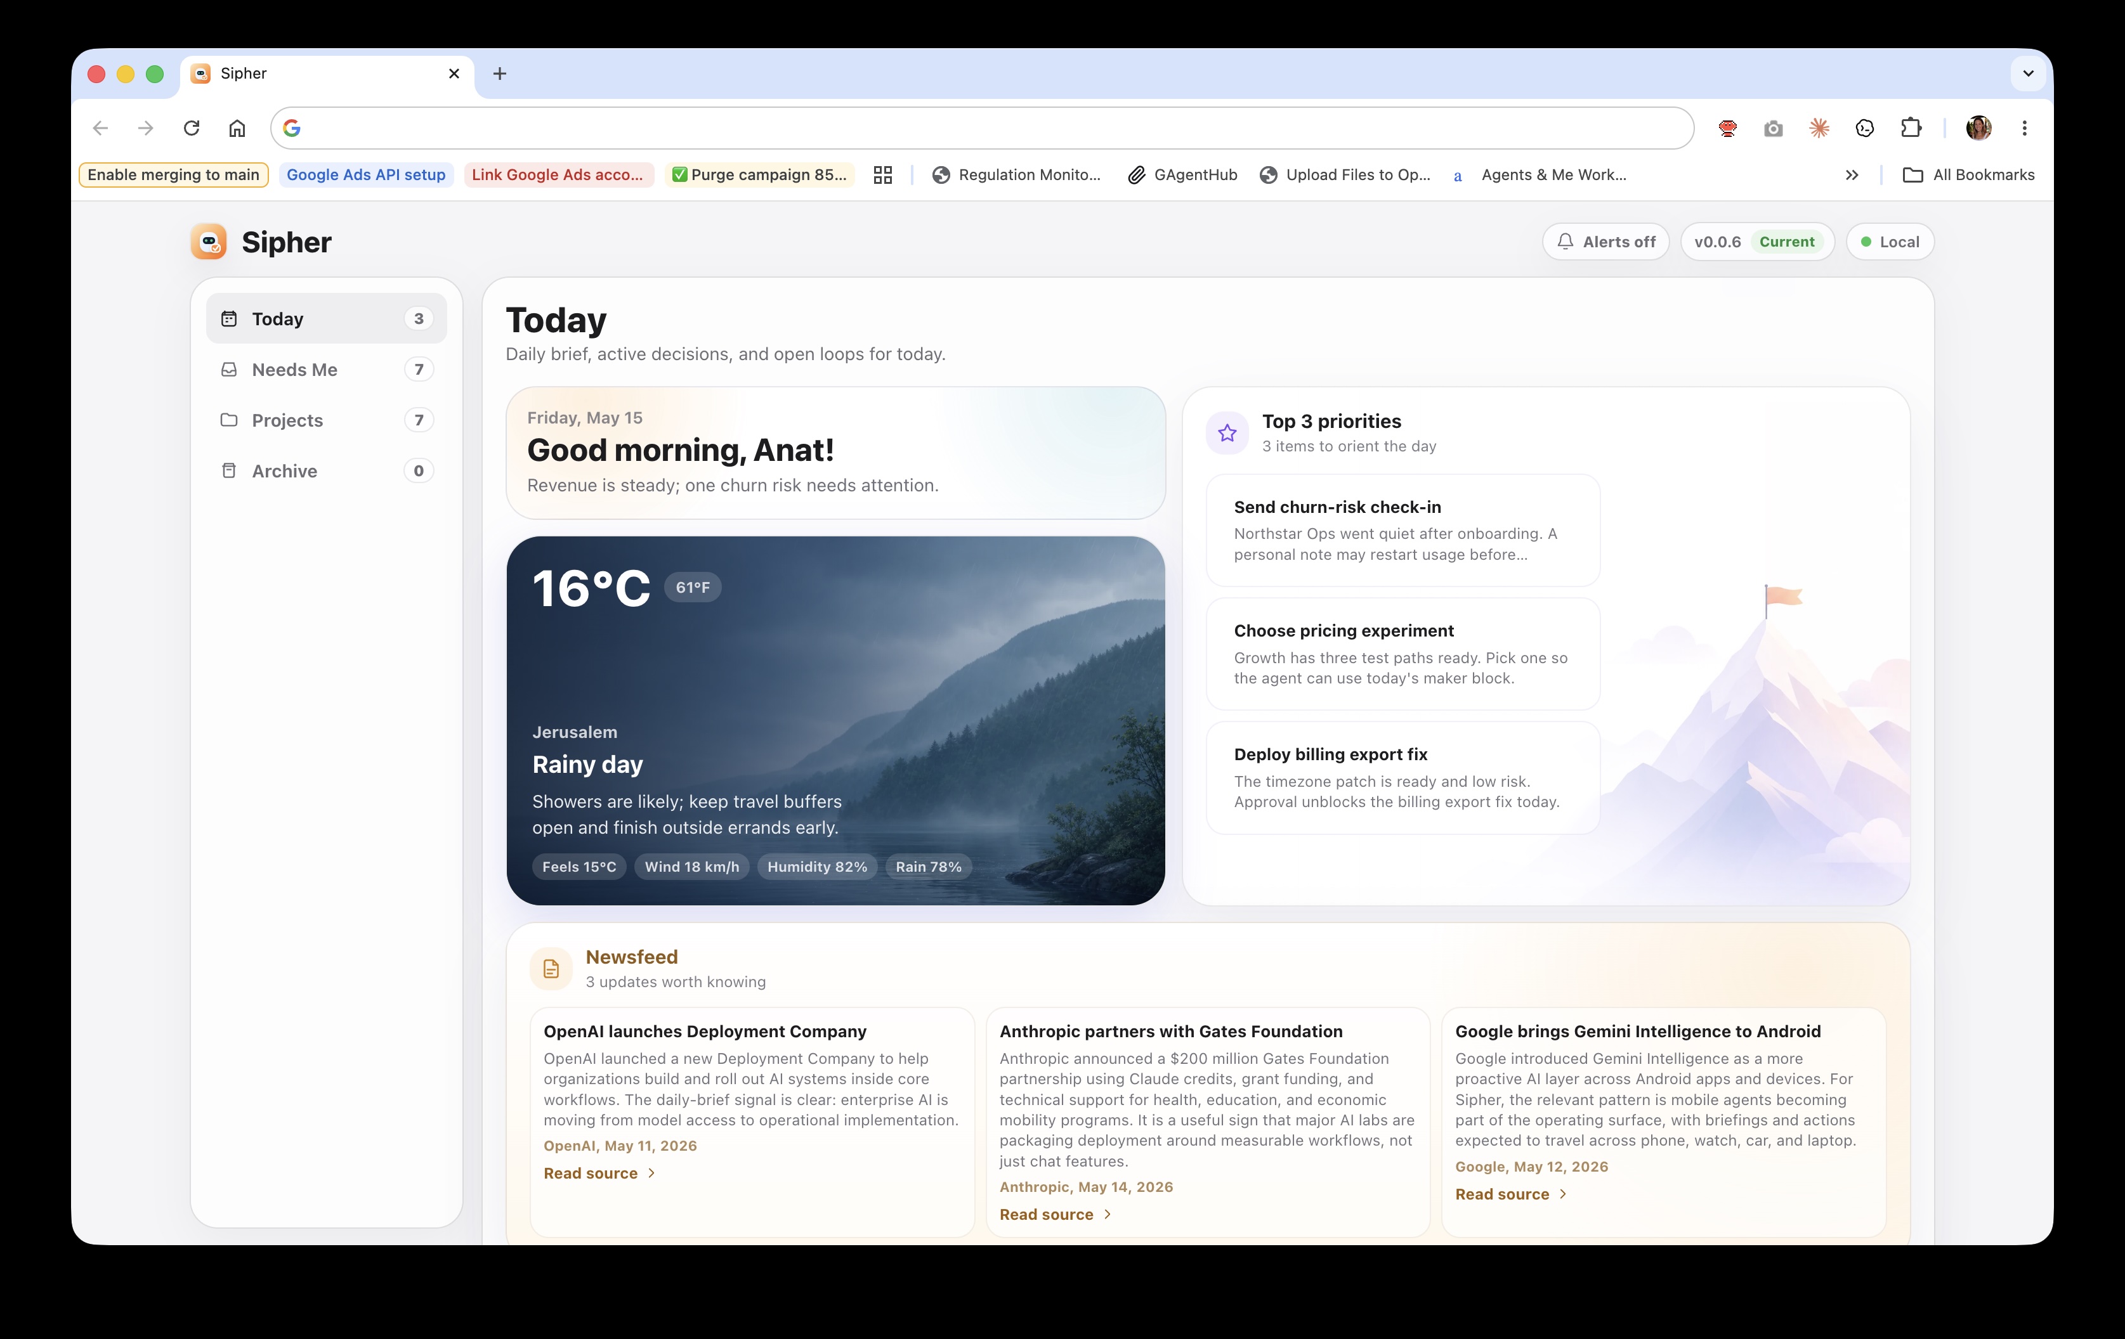Open the Today section in sidebar
The image size is (2125, 1339).
pyautogui.click(x=327, y=318)
